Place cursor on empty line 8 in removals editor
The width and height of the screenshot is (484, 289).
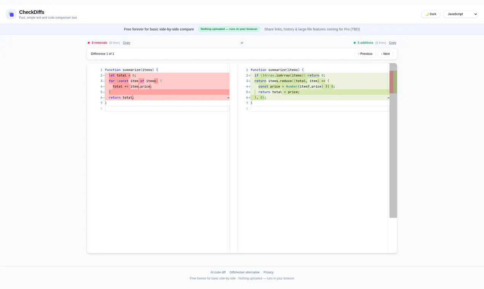(167, 109)
